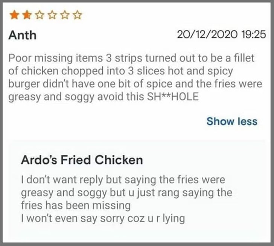
Task: Click the fifth empty rating star
Action: (x=65, y=15)
